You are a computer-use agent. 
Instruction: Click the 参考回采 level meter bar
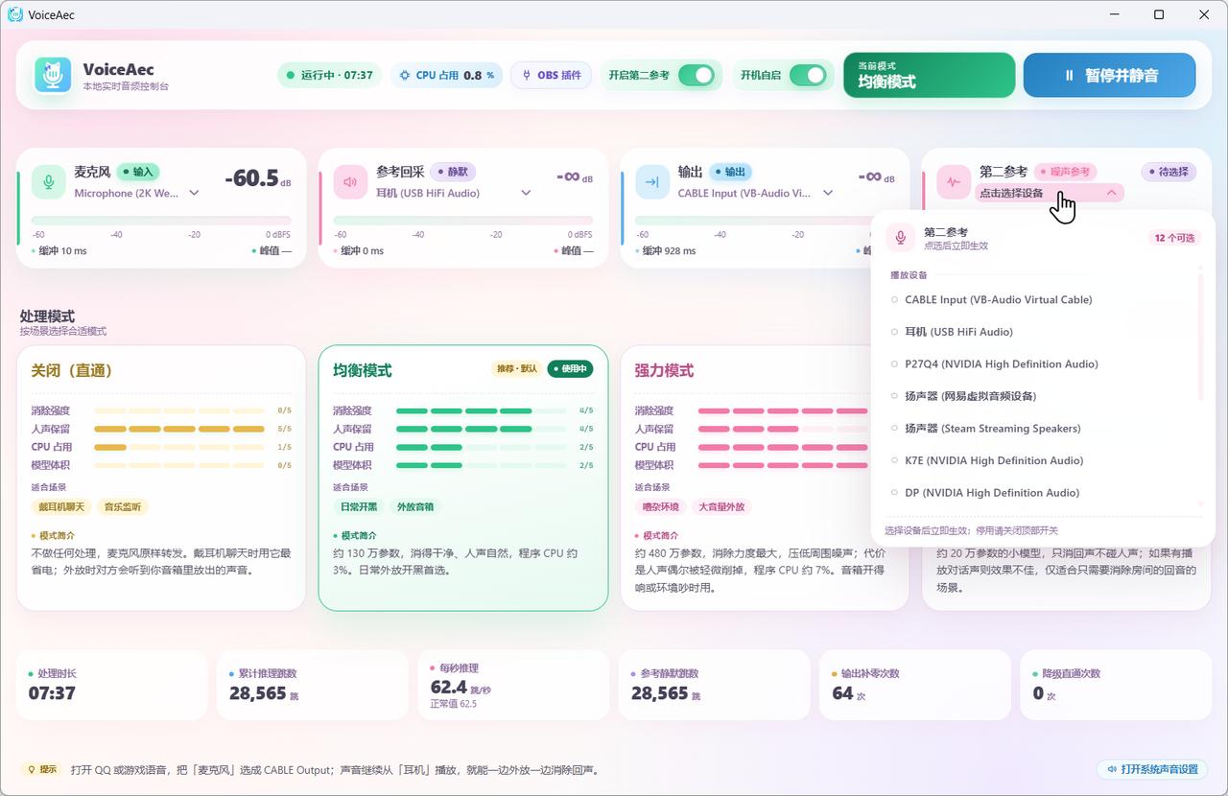(462, 221)
